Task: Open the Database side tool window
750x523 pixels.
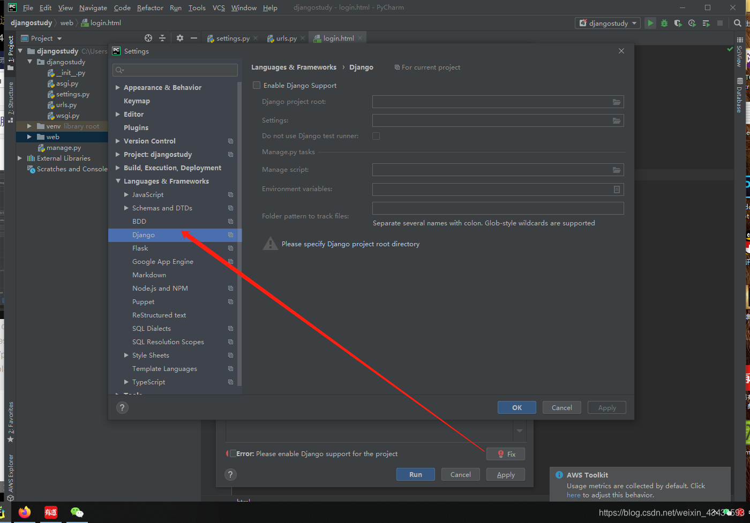Action: (x=740, y=95)
